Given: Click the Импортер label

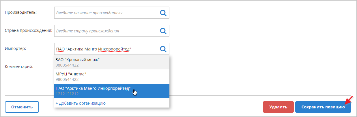Looking at the screenshot, I should [16, 48].
